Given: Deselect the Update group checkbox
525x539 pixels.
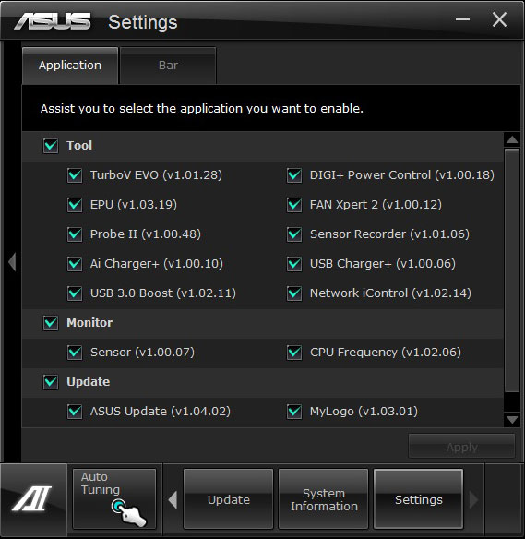Looking at the screenshot, I should (x=51, y=382).
